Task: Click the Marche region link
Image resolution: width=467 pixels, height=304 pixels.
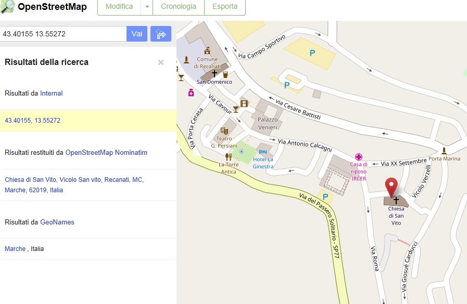Action: point(15,249)
